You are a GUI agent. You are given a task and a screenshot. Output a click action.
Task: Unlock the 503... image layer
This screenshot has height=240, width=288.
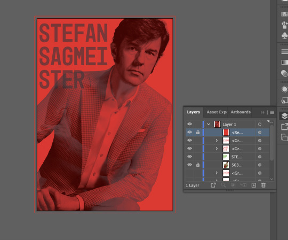point(198,165)
